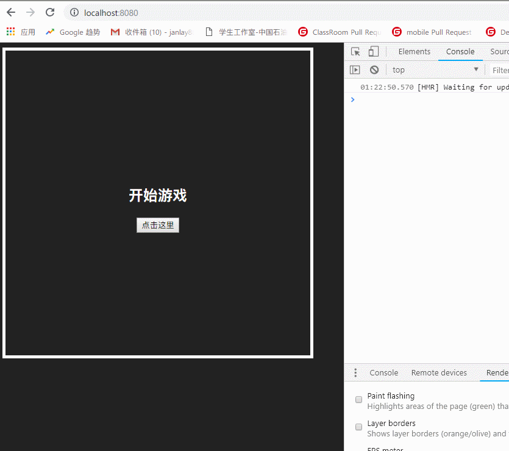Switch to the Sources tab
509x451 pixels.
click(499, 52)
